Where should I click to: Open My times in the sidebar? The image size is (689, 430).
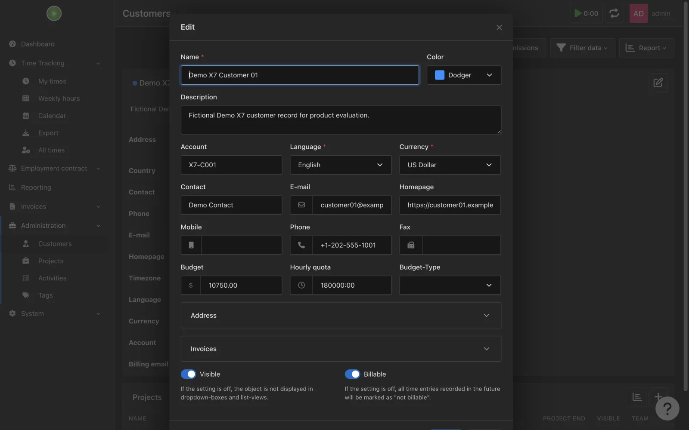point(52,81)
